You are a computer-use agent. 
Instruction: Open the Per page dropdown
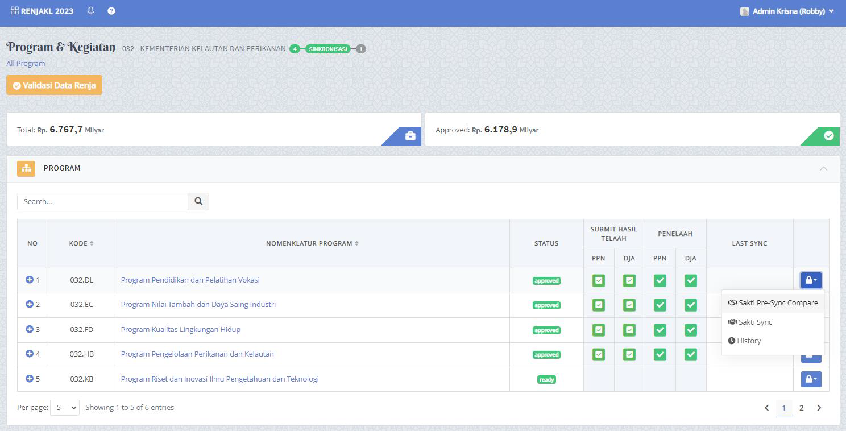pyautogui.click(x=65, y=408)
